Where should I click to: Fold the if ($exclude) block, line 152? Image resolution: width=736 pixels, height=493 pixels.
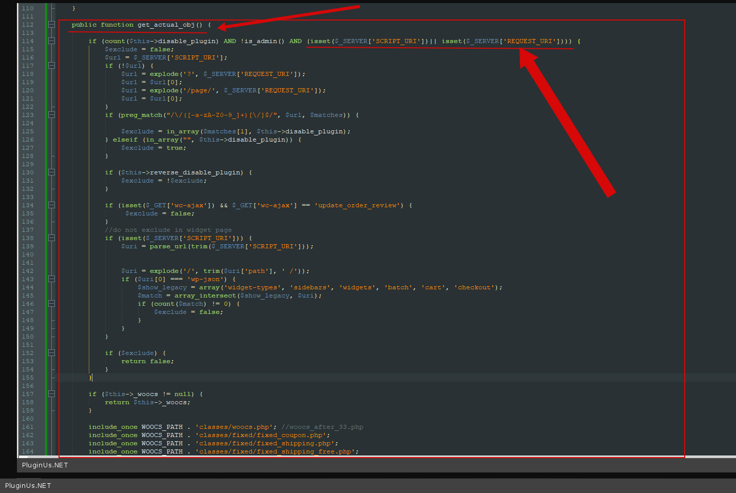[x=51, y=353]
